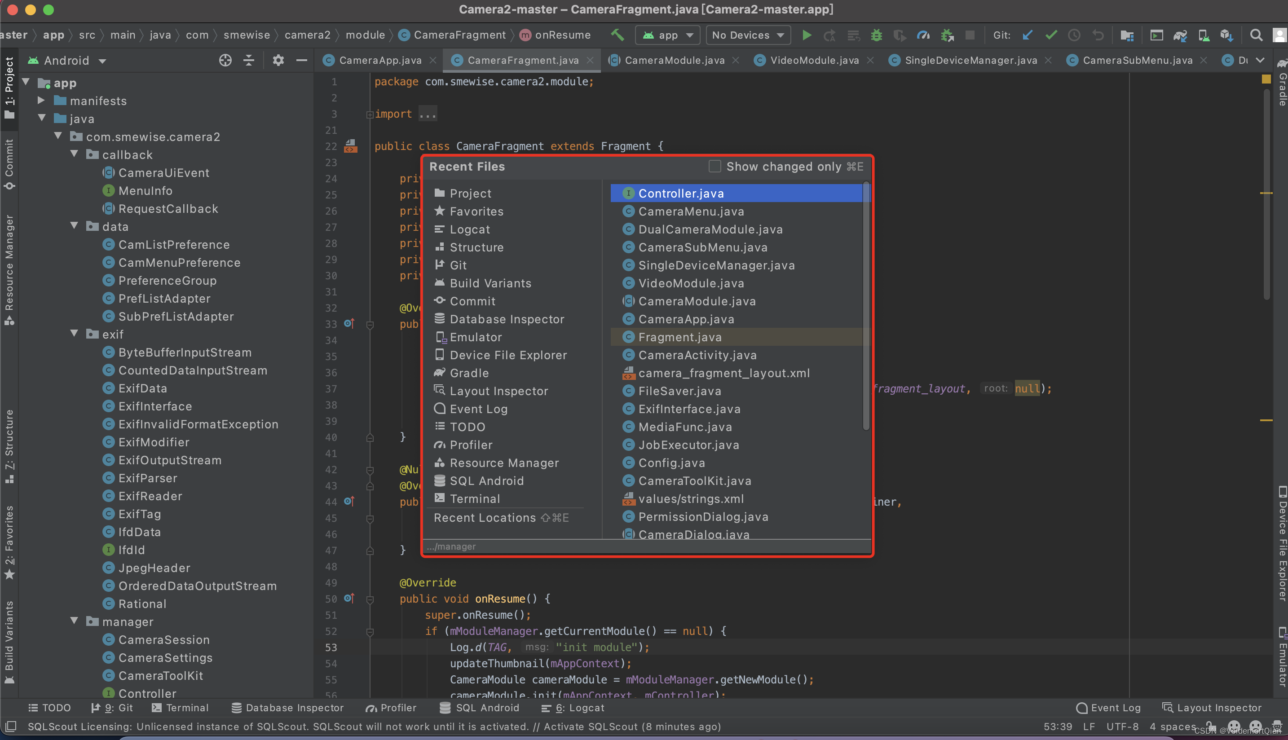Toggle the Commit side tool window
1288x740 pixels.
[9, 165]
